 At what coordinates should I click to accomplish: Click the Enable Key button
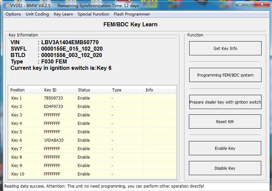(x=225, y=148)
